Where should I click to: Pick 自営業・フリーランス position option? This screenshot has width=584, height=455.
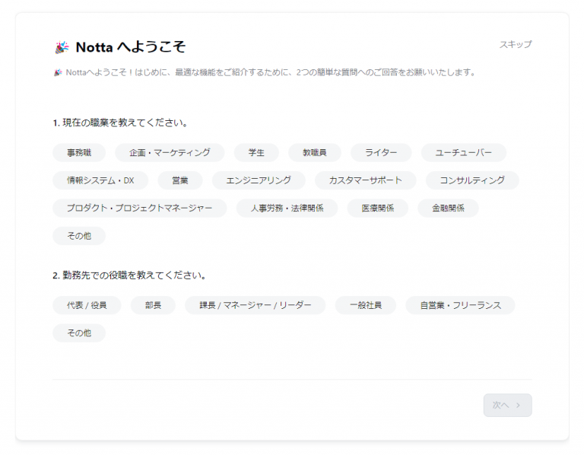[x=459, y=306]
